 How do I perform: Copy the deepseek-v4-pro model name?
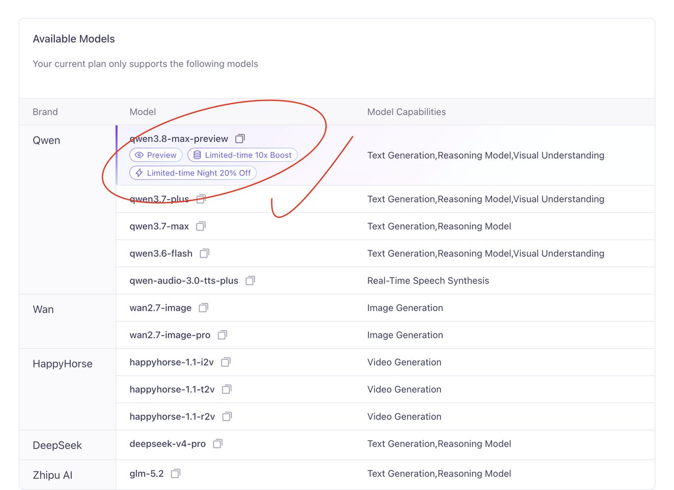[x=217, y=443]
